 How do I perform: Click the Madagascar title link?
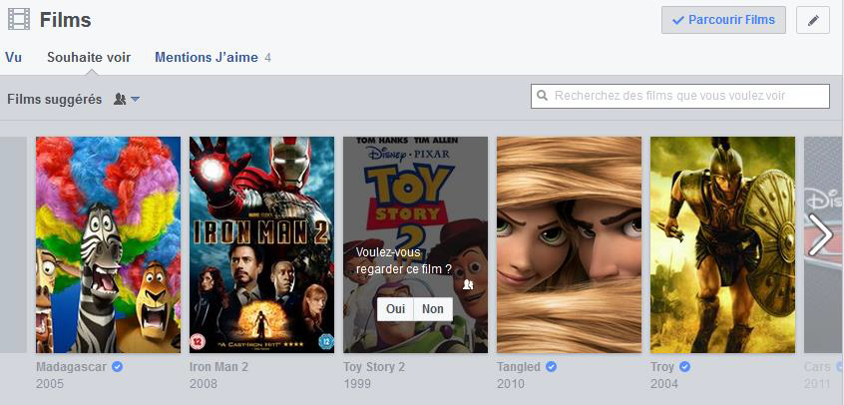pos(71,367)
